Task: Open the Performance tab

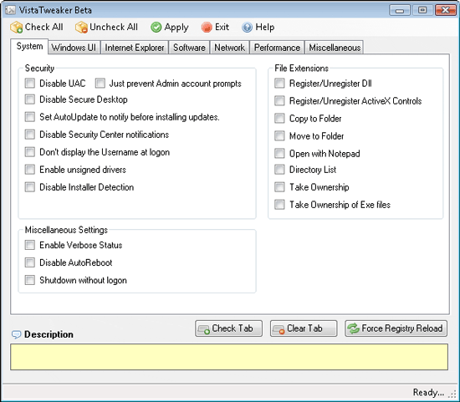Action: (277, 48)
